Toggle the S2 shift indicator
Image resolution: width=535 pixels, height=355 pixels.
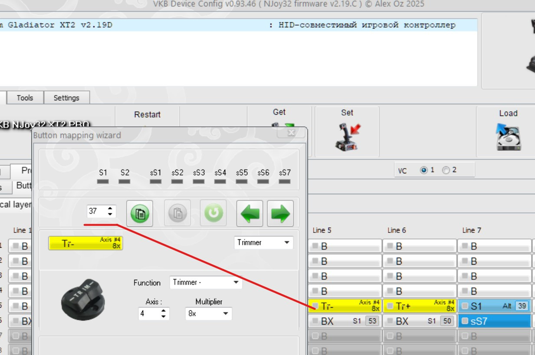(x=125, y=181)
